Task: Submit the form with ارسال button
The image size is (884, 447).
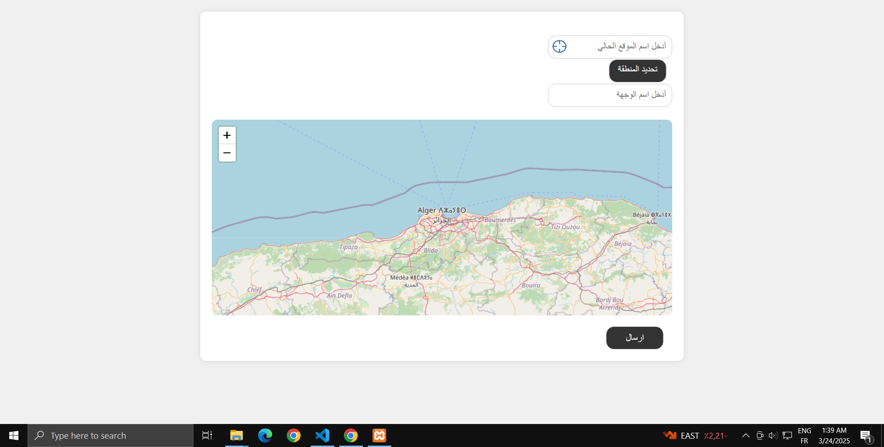Action: tap(634, 338)
